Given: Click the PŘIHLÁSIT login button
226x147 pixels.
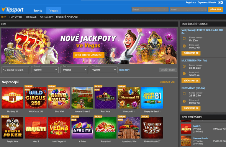Looking at the screenshot, I should (x=216, y=10).
